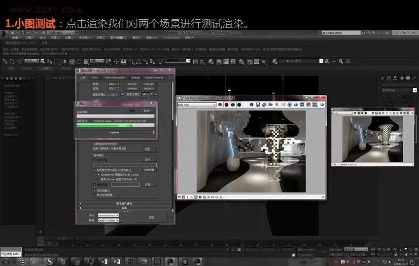Click the Create Now button for image file list
The height and width of the screenshot is (266, 419).
click(148, 170)
